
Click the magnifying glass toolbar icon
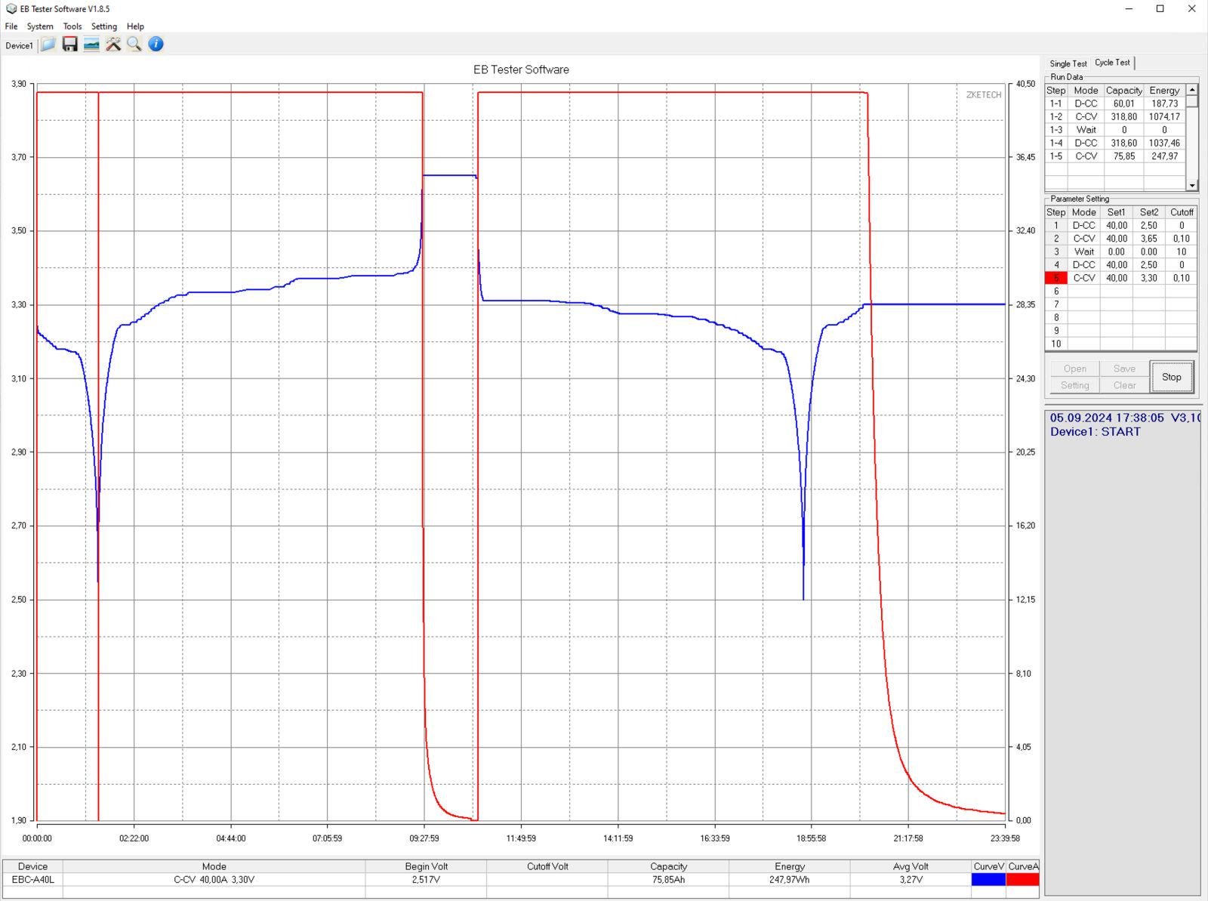(x=134, y=45)
